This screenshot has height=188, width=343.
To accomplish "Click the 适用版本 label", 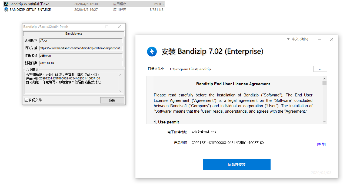I will click(31, 41).
